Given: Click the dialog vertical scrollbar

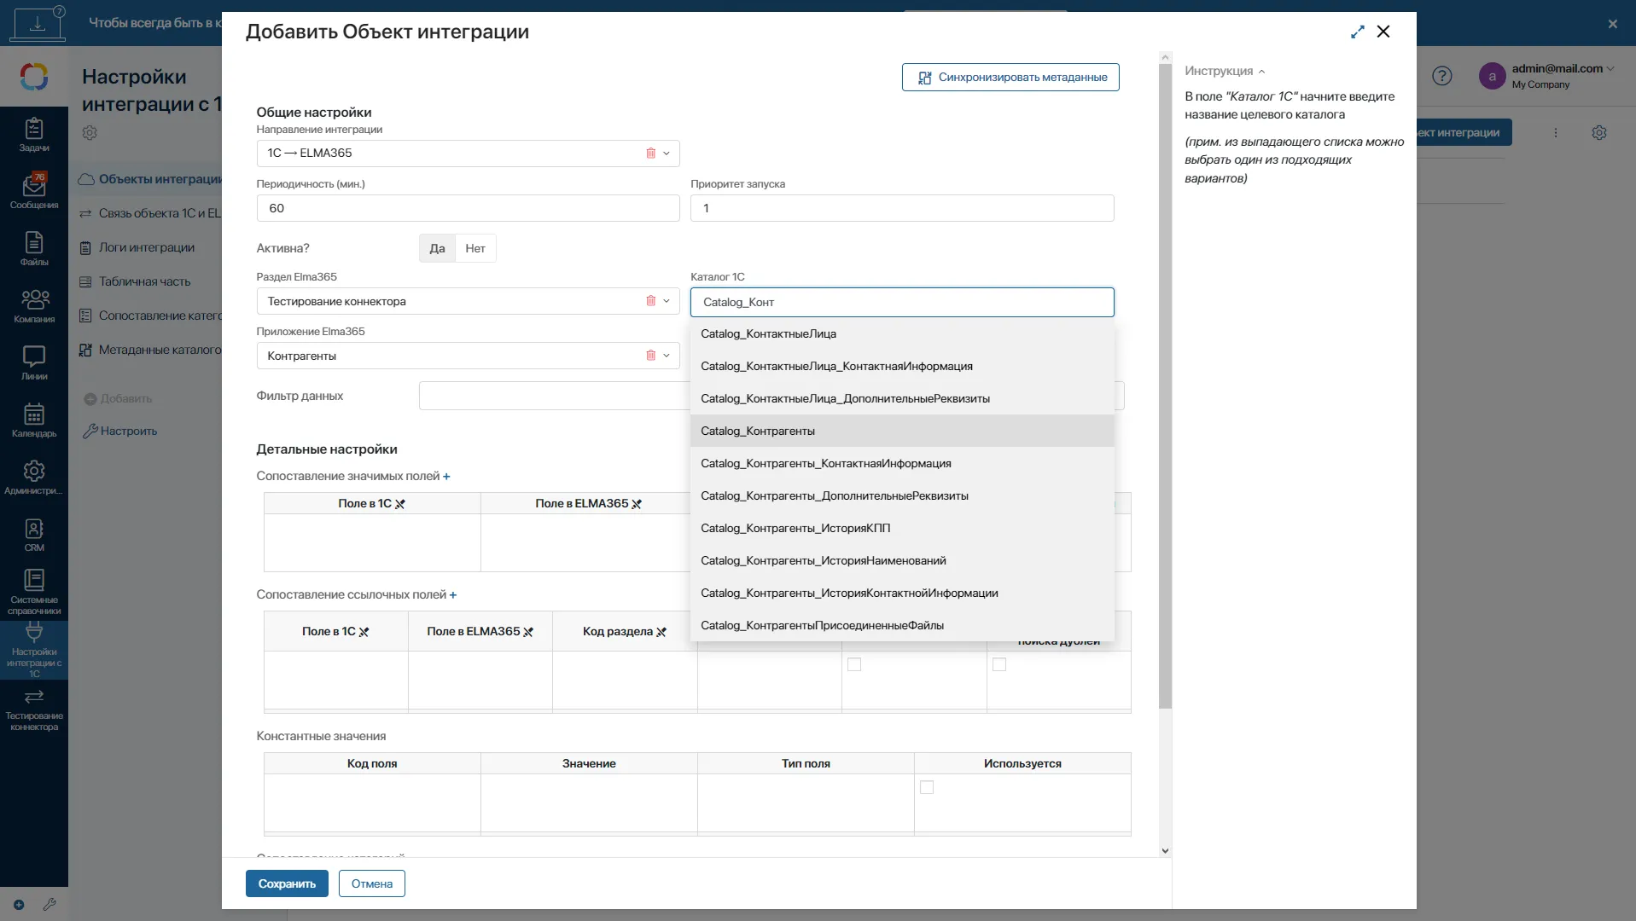Looking at the screenshot, I should tap(1165, 384).
